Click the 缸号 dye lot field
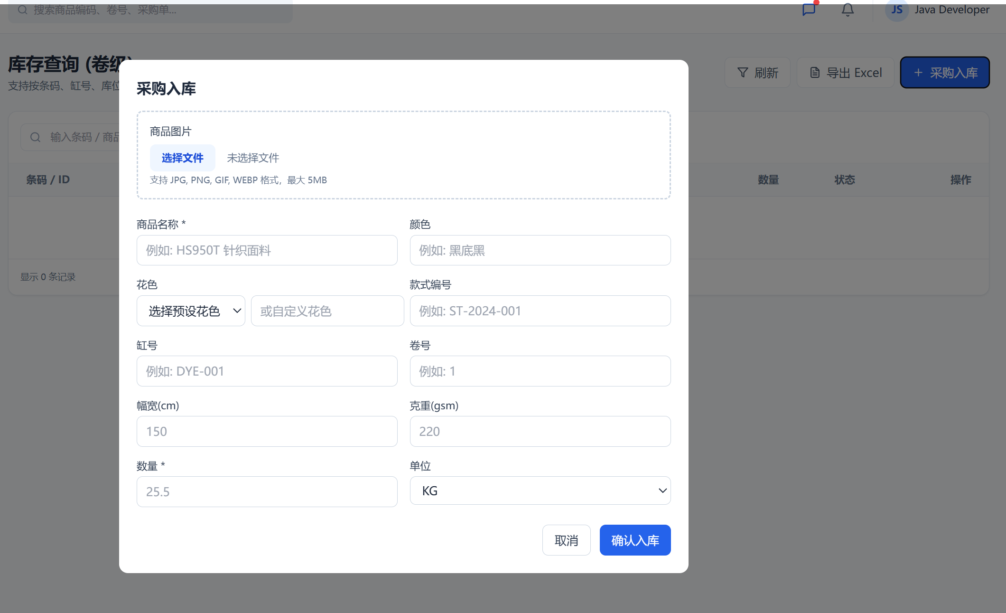This screenshot has width=1006, height=613. (x=267, y=371)
